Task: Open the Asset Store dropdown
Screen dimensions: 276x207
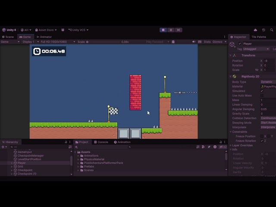Action: click(46, 30)
